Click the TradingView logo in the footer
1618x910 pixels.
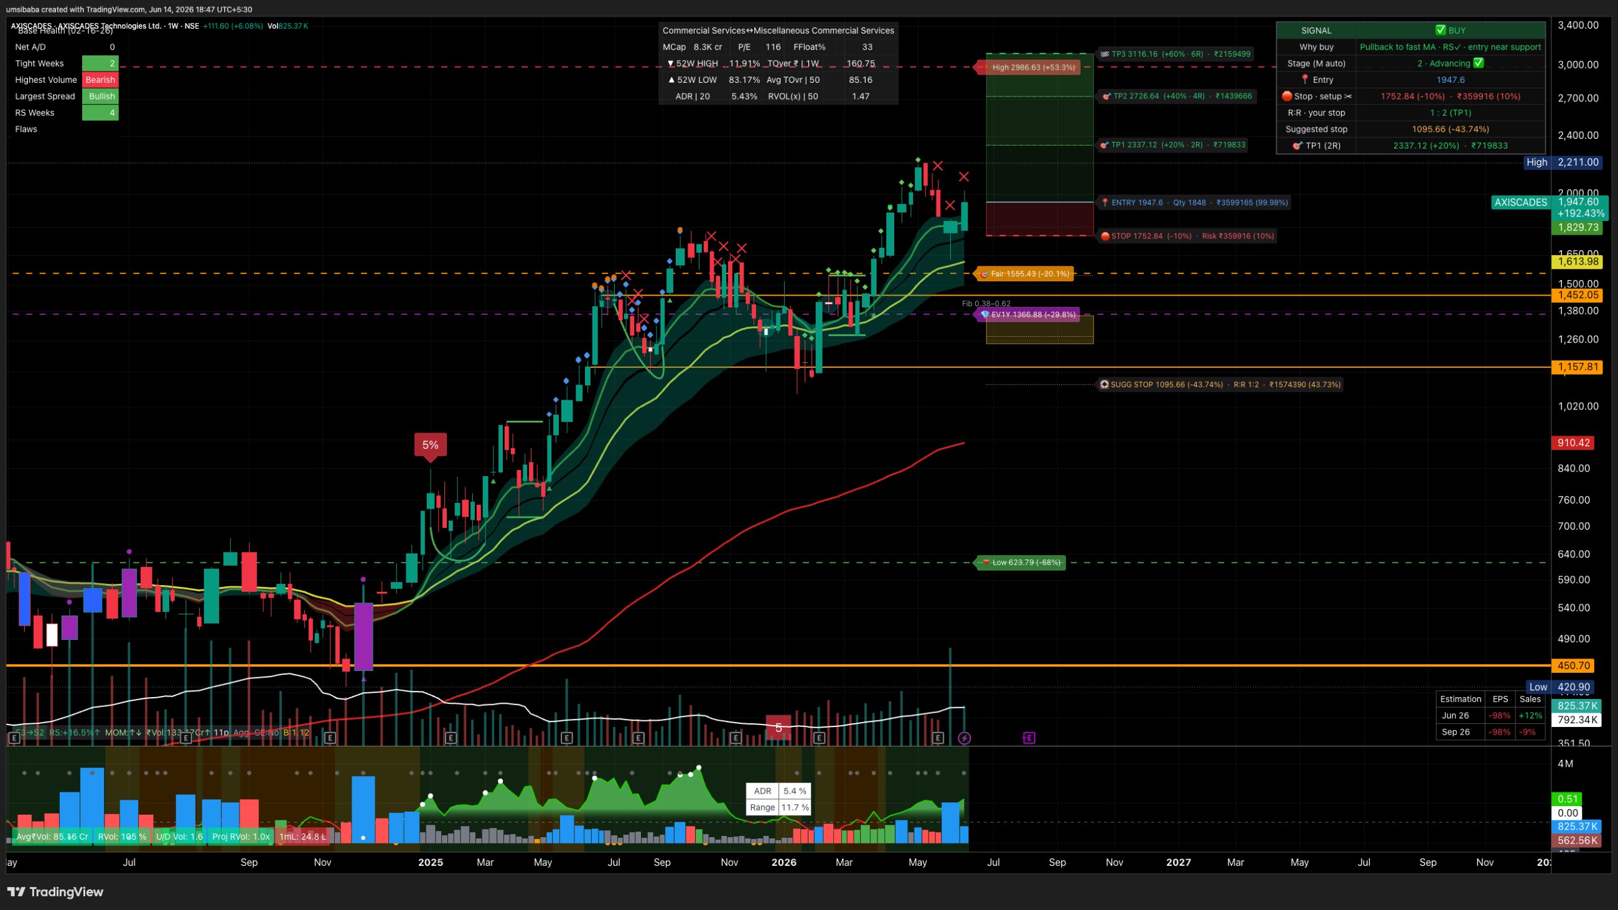55,892
